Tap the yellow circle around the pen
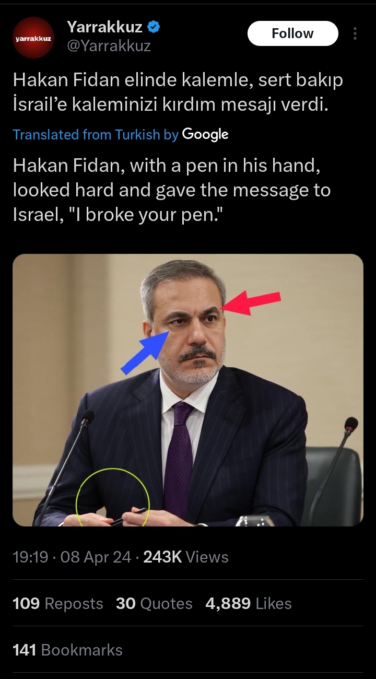The width and height of the screenshot is (376, 679). [113, 497]
